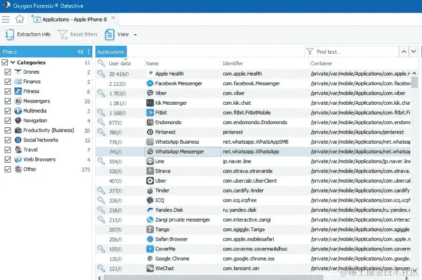Open the hamburger main menu
This screenshot has height=280, width=422.
(x=6, y=19)
